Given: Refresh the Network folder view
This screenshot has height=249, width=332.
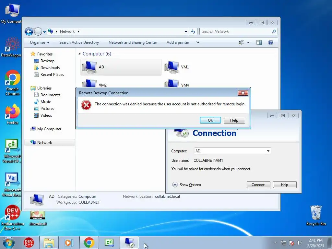Looking at the screenshot, I should [x=193, y=31].
